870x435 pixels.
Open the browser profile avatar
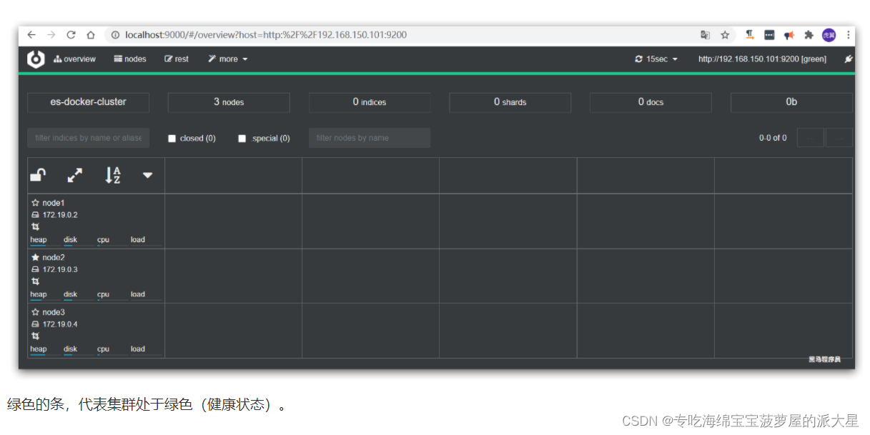point(829,34)
